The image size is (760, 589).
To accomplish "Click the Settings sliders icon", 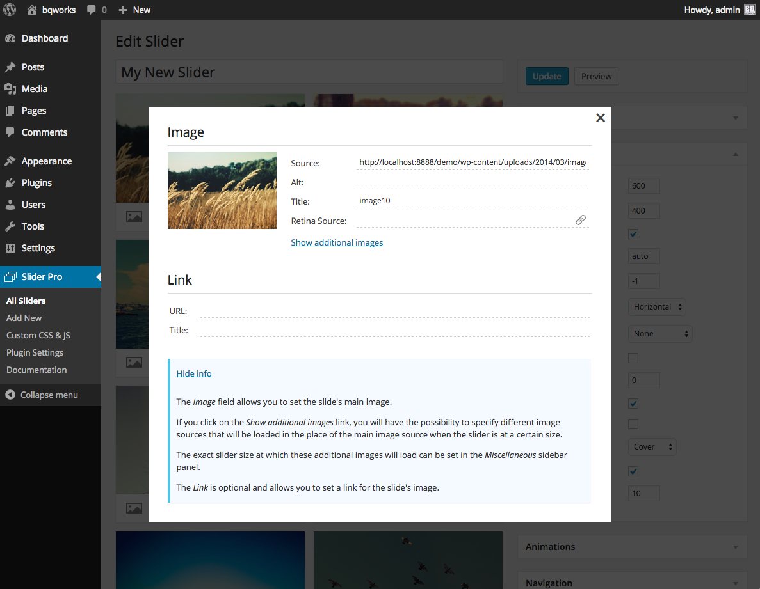I will coord(10,247).
